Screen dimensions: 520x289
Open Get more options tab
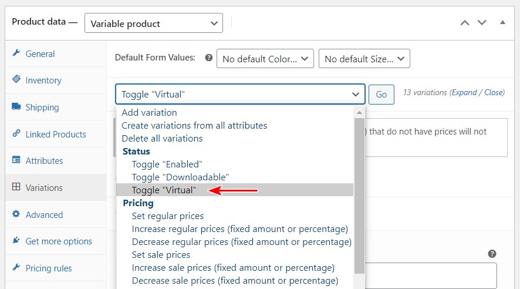click(x=56, y=241)
